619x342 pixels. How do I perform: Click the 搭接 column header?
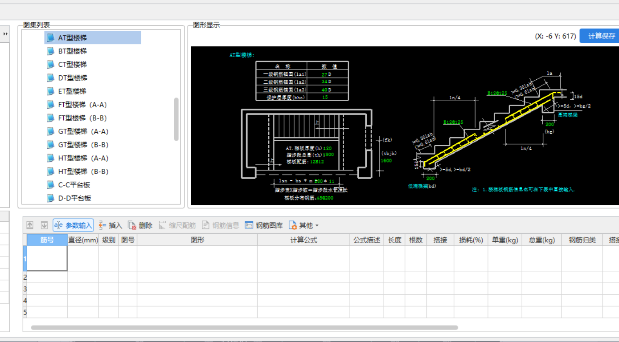(x=440, y=240)
